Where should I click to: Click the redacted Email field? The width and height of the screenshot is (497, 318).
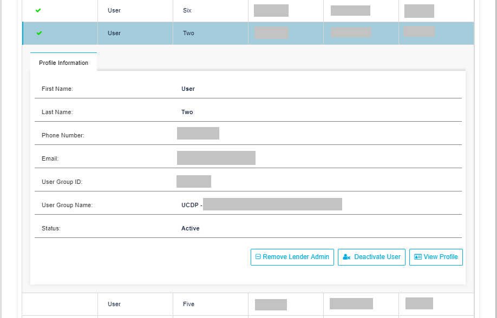point(215,158)
